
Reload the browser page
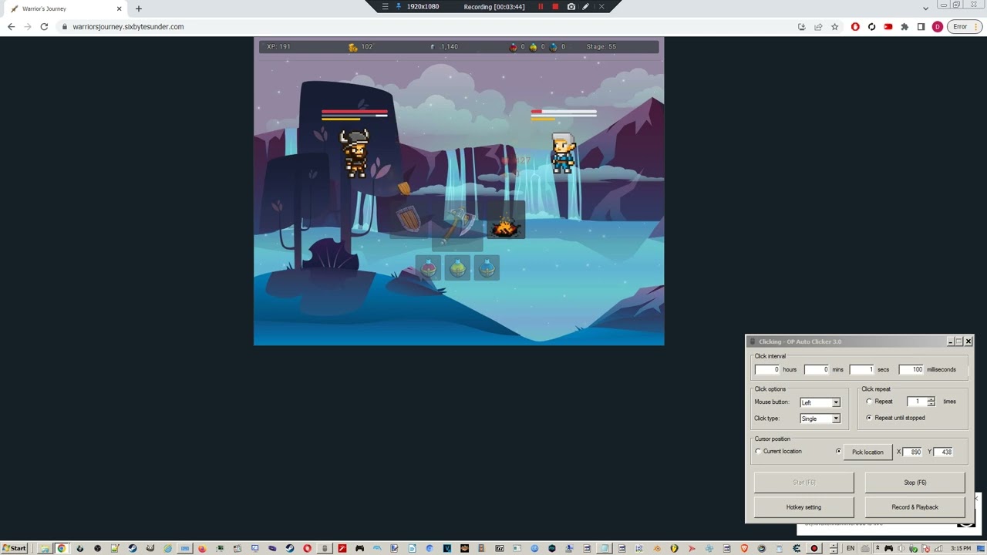[44, 26]
